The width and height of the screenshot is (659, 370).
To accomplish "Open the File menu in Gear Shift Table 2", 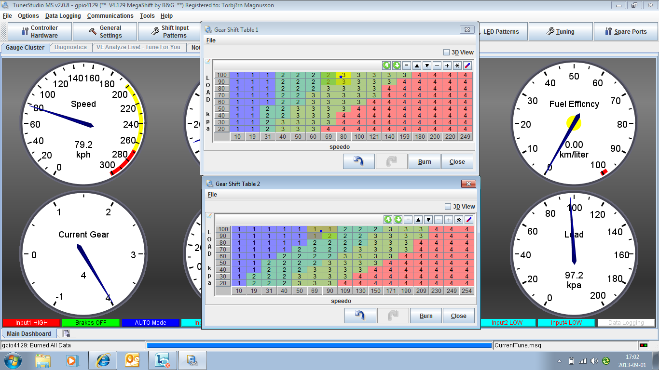I will click(212, 195).
